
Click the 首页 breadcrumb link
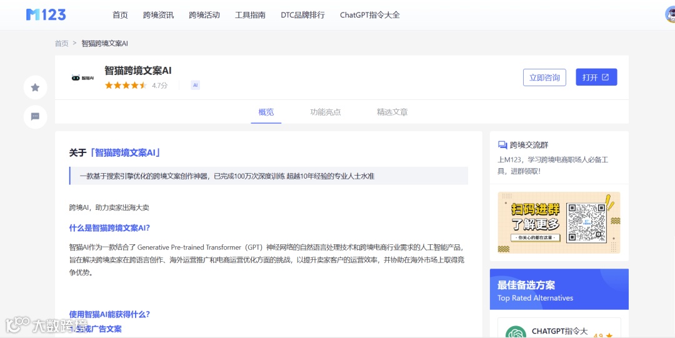(61, 44)
